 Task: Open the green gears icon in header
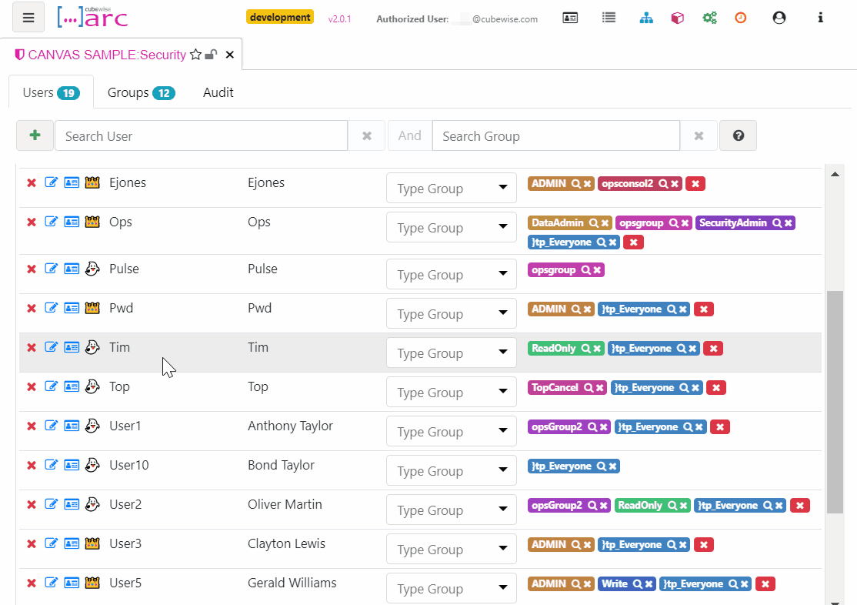coord(709,18)
